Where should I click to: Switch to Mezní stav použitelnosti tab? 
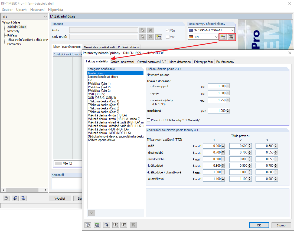[99, 47]
